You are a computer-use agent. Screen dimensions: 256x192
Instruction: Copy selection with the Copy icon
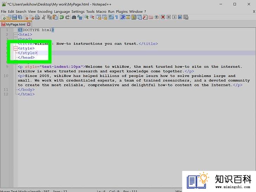coord(49,17)
